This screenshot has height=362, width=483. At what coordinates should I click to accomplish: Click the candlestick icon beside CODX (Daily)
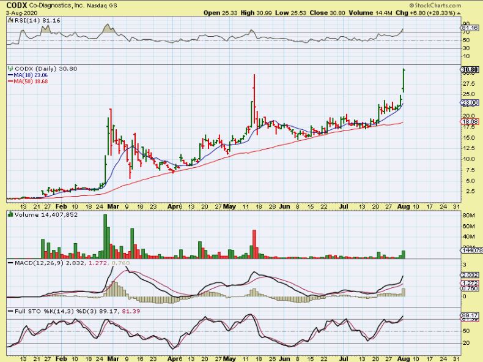pos(10,69)
